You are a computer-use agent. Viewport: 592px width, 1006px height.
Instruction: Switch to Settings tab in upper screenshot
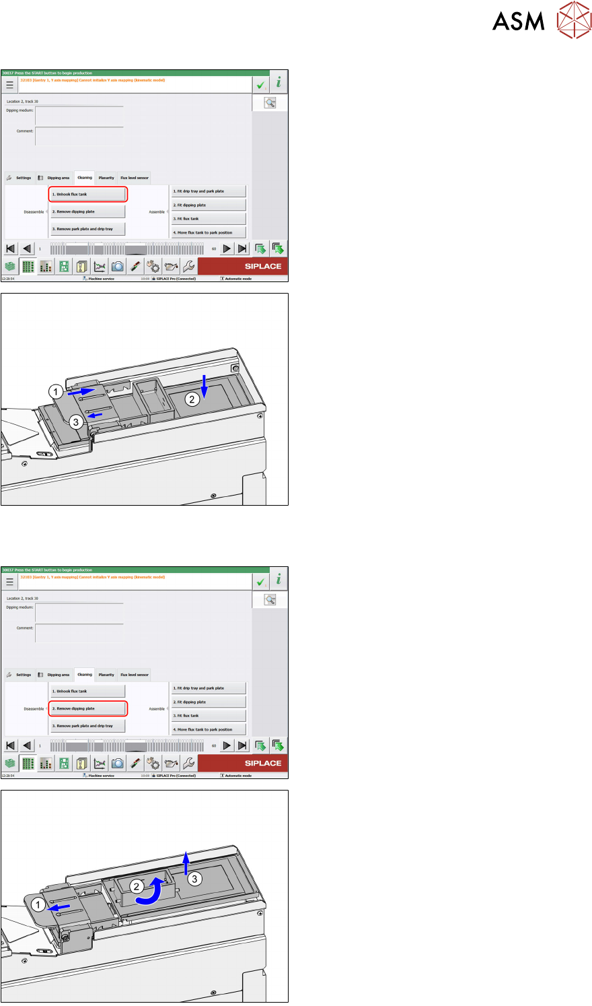coord(20,178)
